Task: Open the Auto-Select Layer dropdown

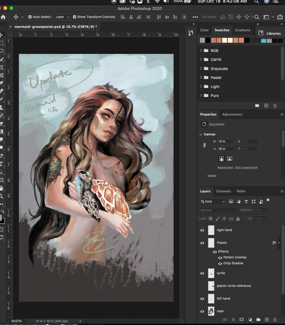Action: tap(62, 17)
